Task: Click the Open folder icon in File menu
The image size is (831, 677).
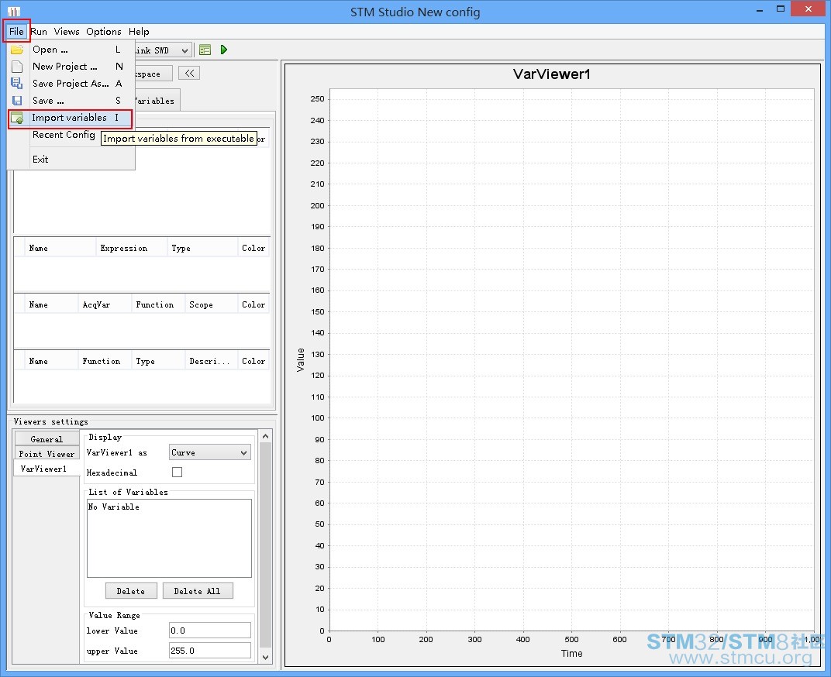Action: (x=17, y=50)
